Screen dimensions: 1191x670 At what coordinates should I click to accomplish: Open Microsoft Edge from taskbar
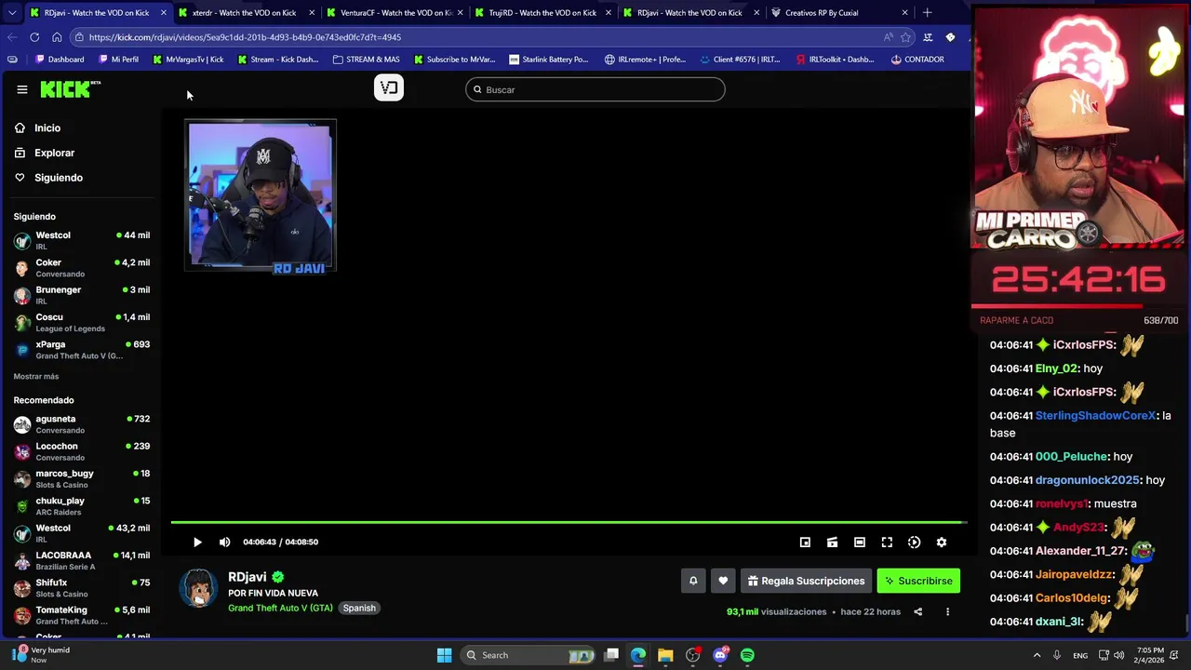pyautogui.click(x=638, y=655)
